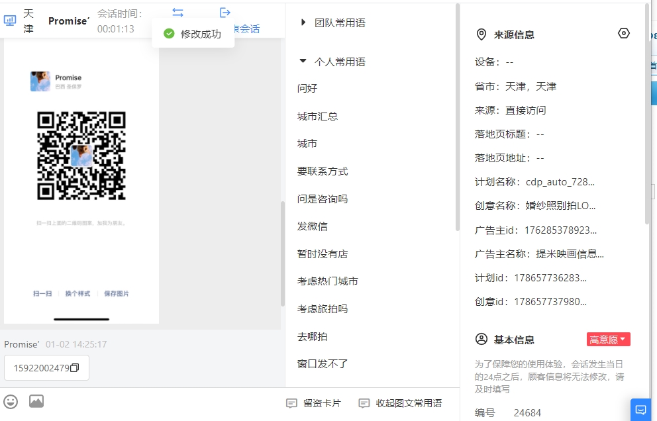Click the send image picture icon
Viewport: 657px width, 421px height.
(x=36, y=401)
